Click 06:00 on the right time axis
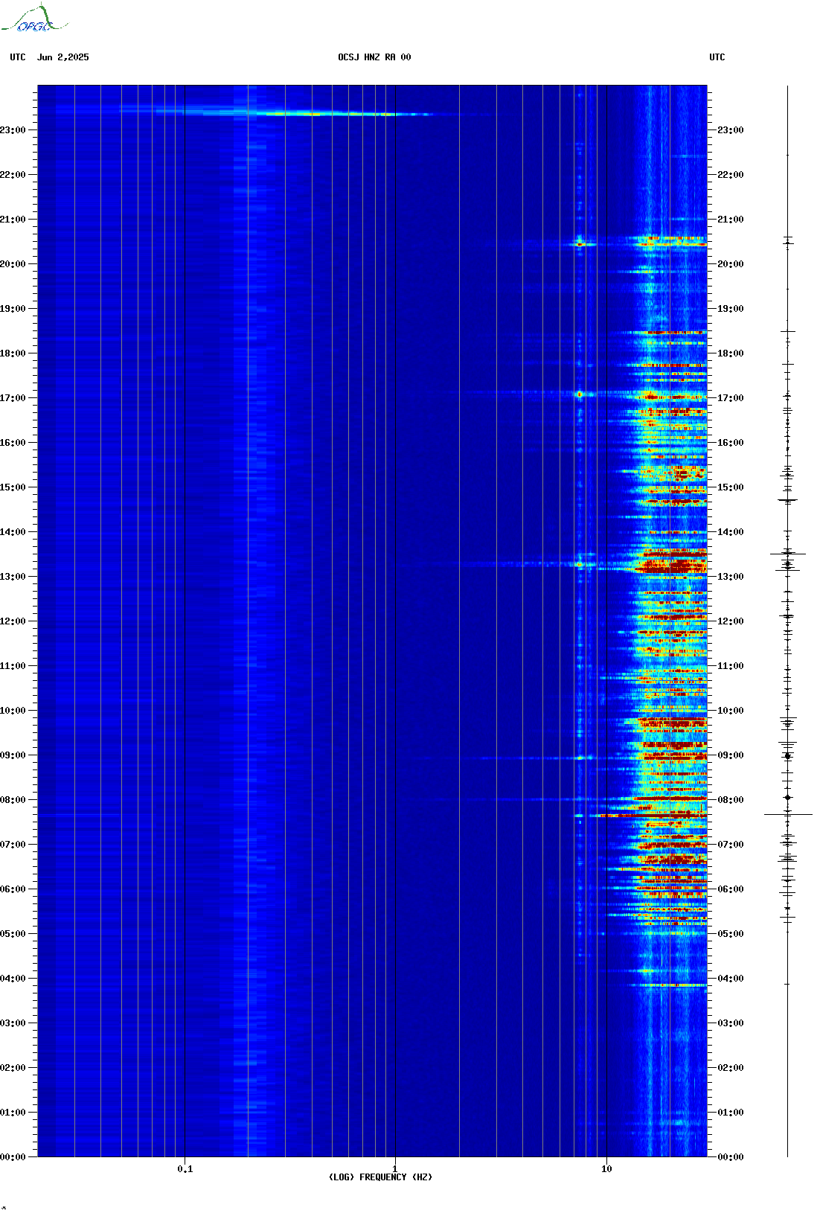Screen dimensions: 820x1216 [731, 889]
